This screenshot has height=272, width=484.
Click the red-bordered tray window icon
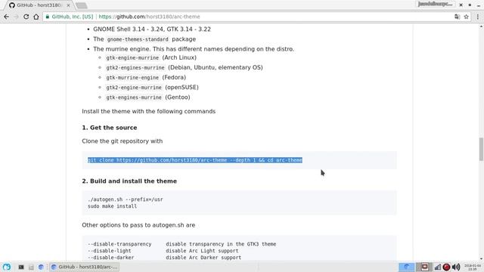click(425, 267)
